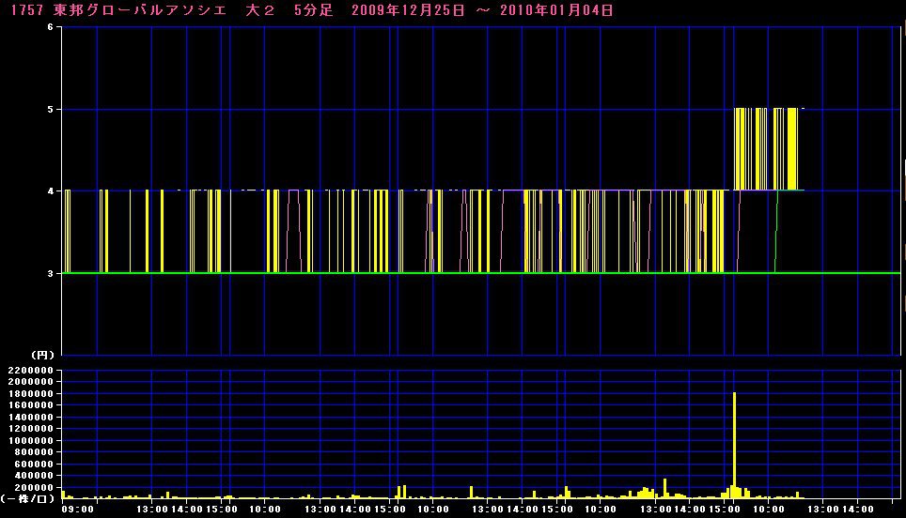Click the price axis label 3

[49, 273]
